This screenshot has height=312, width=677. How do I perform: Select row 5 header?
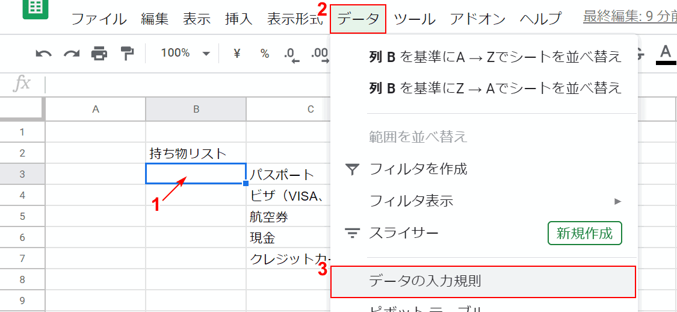(x=22, y=216)
